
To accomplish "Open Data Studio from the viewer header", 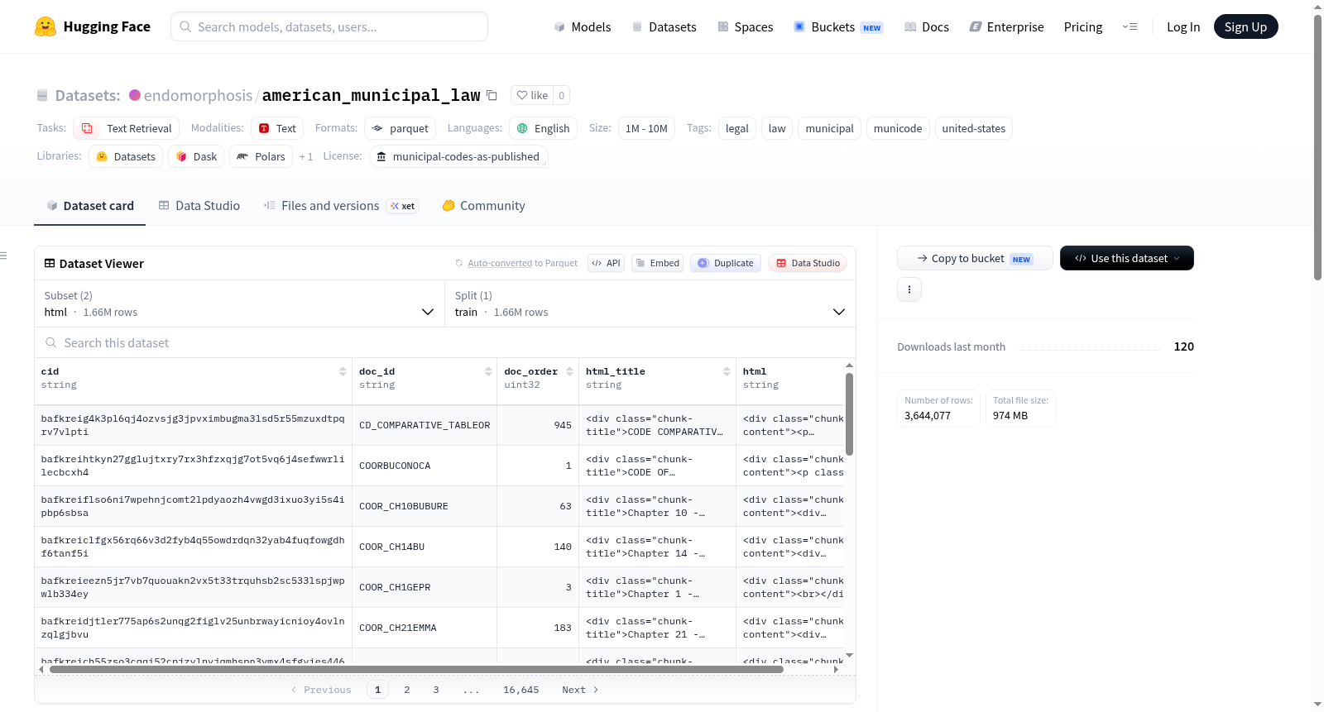I will click(808, 263).
